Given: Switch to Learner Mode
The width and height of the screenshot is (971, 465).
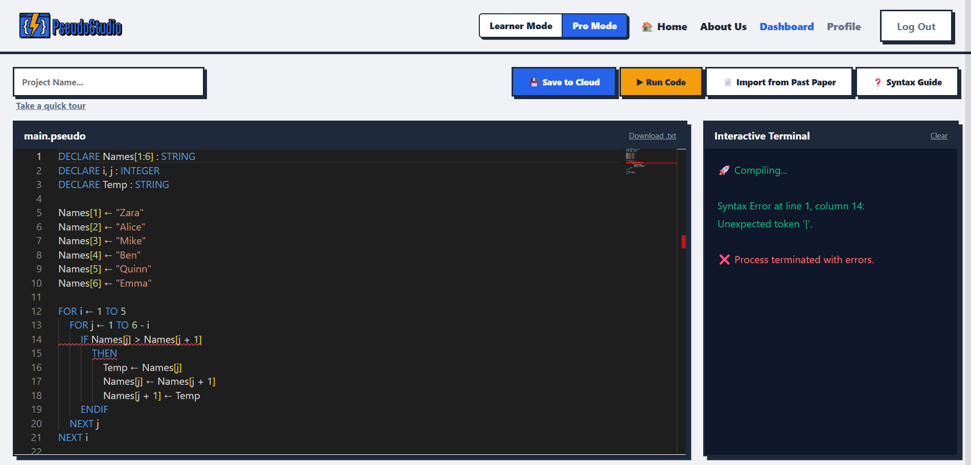Looking at the screenshot, I should tap(521, 26).
